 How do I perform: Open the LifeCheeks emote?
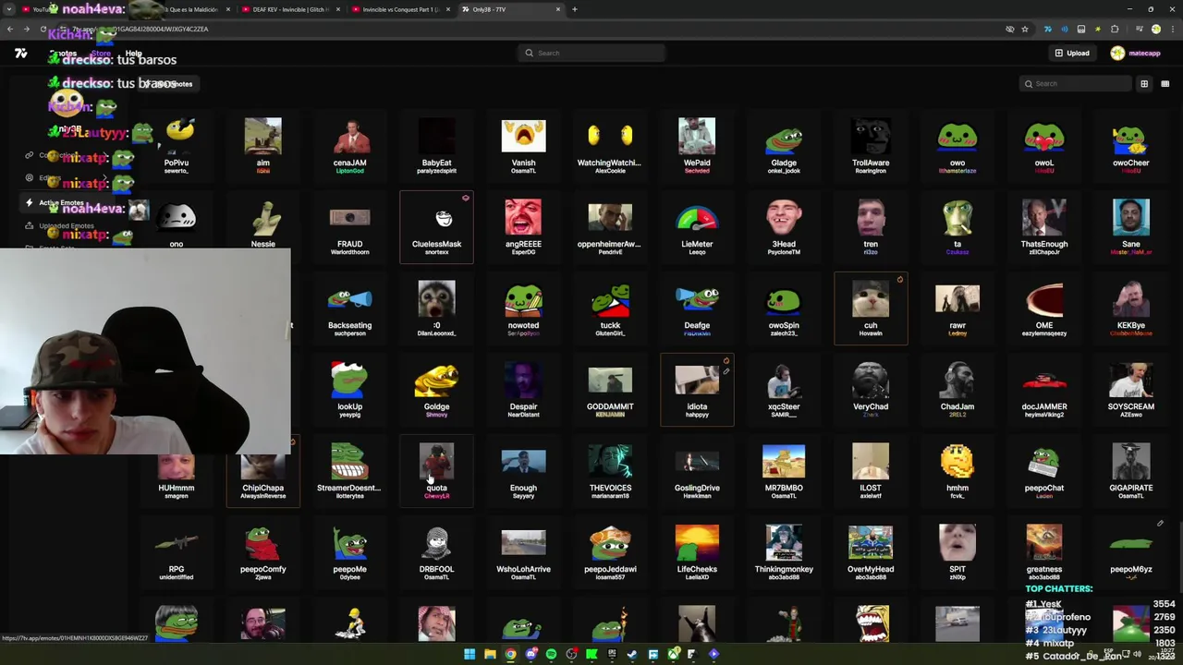697,552
